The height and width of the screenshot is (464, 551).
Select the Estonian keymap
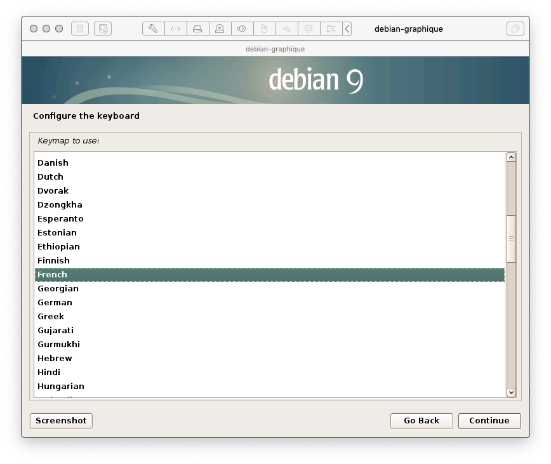click(x=270, y=232)
